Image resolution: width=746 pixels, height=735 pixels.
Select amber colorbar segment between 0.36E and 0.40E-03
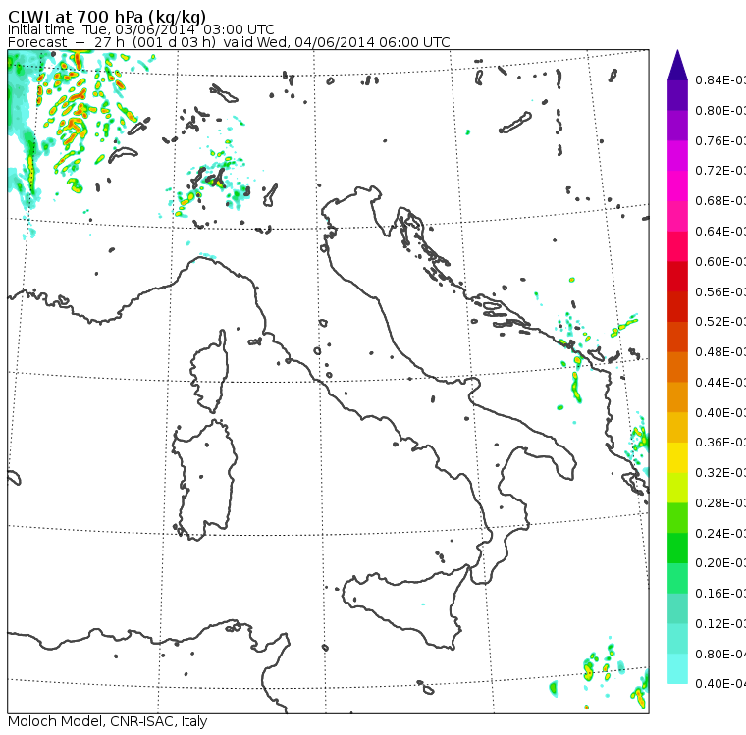(677, 427)
